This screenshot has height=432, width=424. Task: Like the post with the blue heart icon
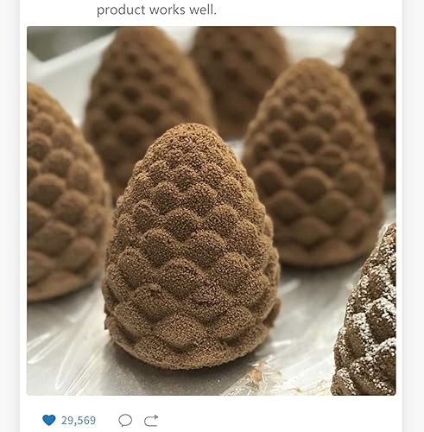(x=48, y=420)
